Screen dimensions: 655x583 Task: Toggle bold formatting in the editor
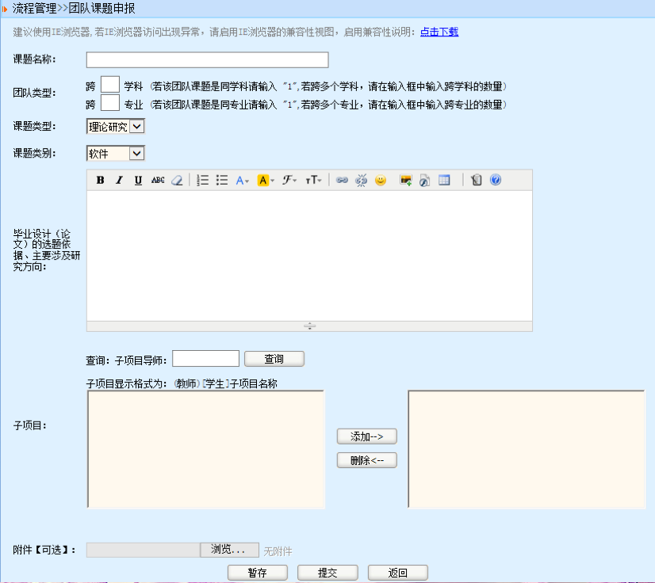coord(101,180)
